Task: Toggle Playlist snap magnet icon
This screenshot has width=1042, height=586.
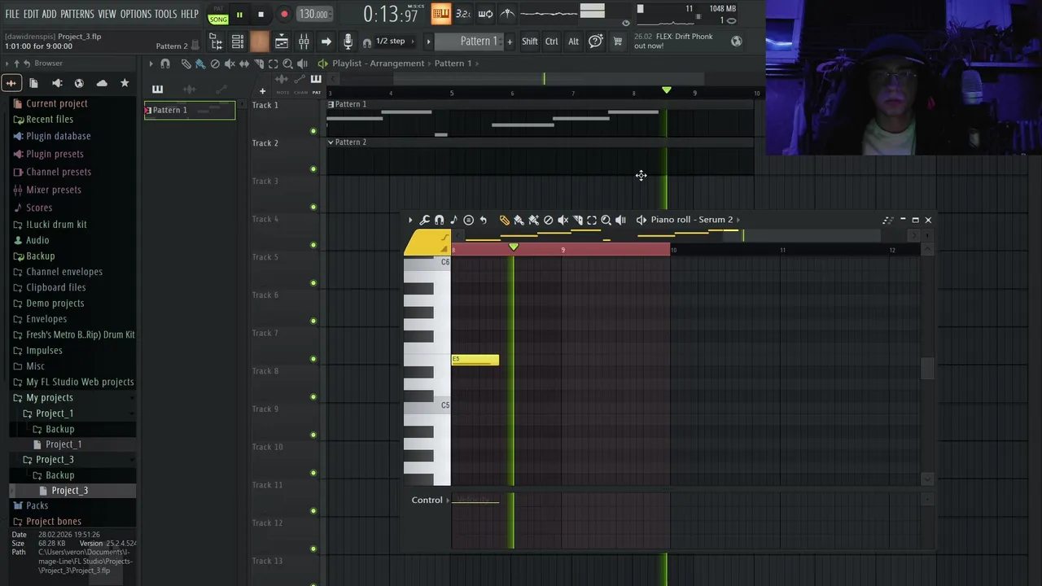Action: coord(165,63)
